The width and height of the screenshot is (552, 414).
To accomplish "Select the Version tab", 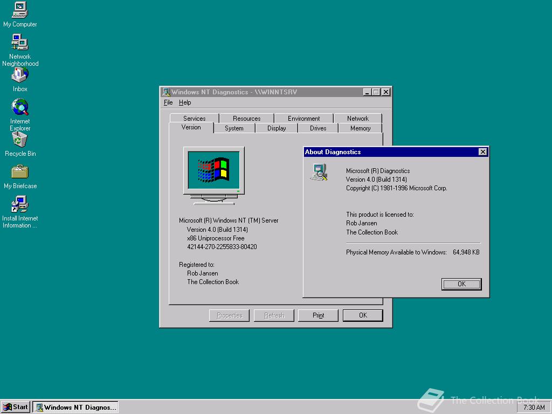I will (x=191, y=127).
